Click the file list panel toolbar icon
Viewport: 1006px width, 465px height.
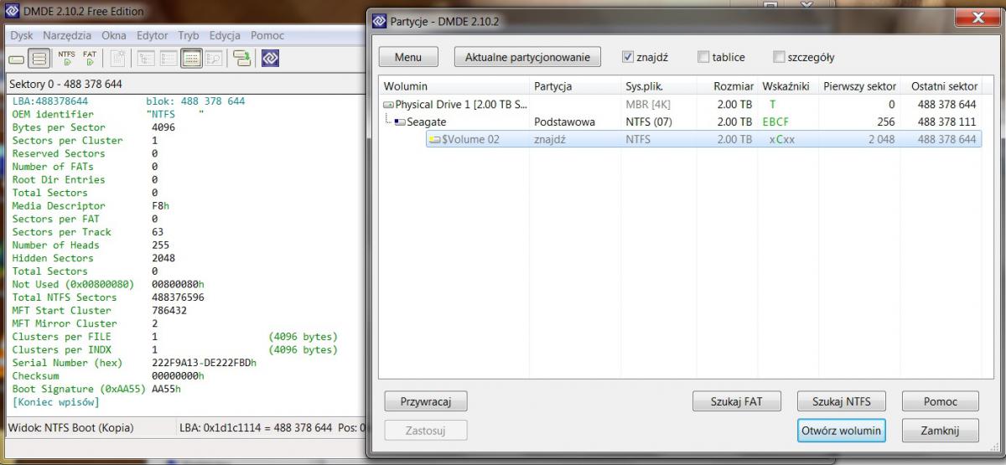point(169,58)
